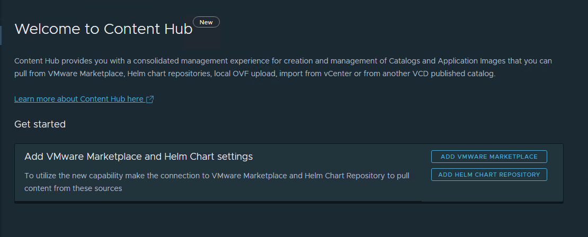Open the Learn more about Content Hub link
This screenshot has height=237, width=588.
pos(78,99)
